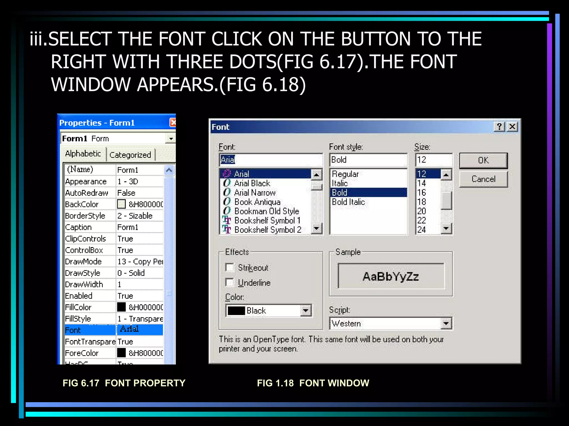Screen dimensions: 569x426
Task: Close the Font dialog with X button
Action: pos(512,127)
